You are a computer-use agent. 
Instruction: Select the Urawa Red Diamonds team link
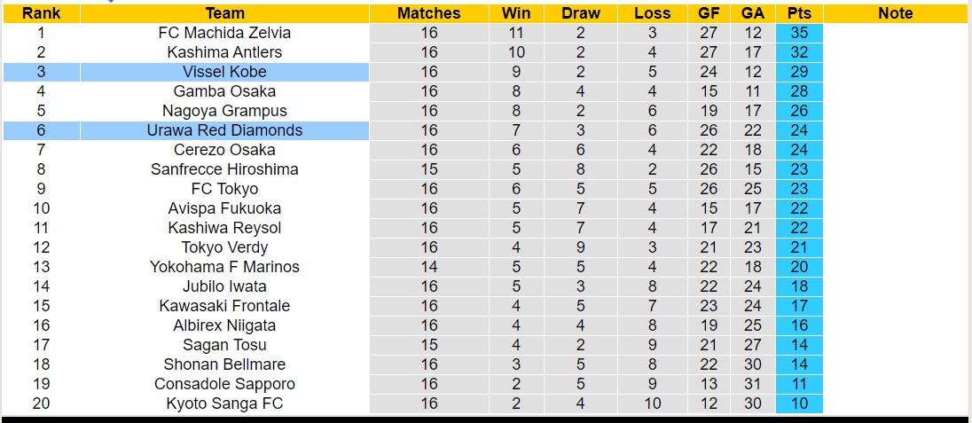click(x=224, y=130)
